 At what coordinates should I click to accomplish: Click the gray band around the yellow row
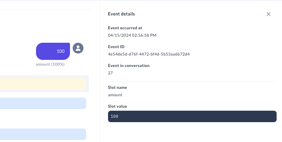87,84
